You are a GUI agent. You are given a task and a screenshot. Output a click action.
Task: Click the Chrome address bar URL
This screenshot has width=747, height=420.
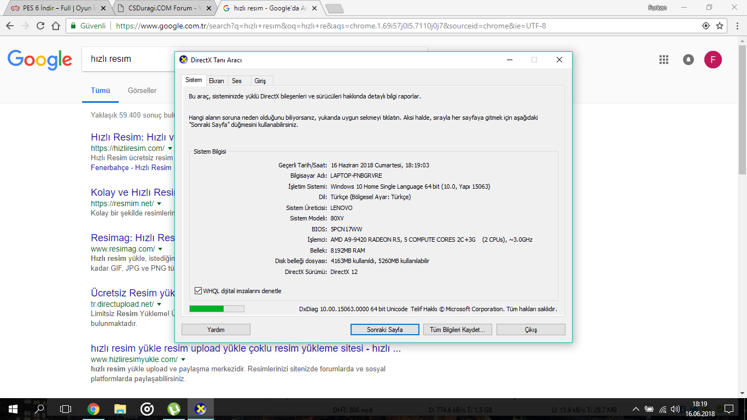click(x=331, y=26)
